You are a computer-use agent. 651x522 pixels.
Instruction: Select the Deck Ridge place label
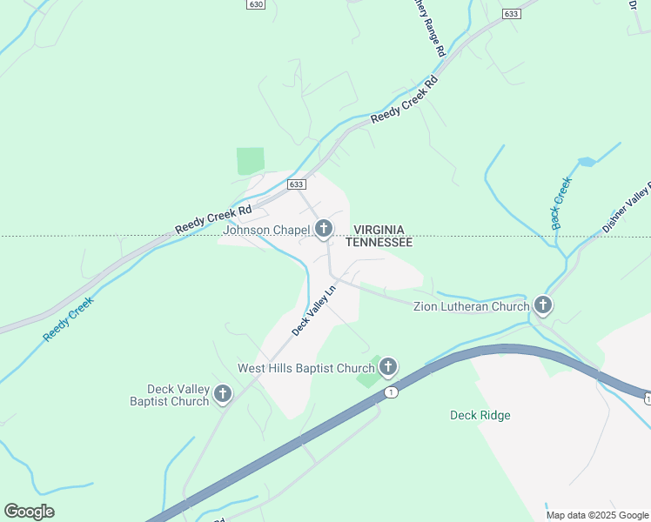480,415
